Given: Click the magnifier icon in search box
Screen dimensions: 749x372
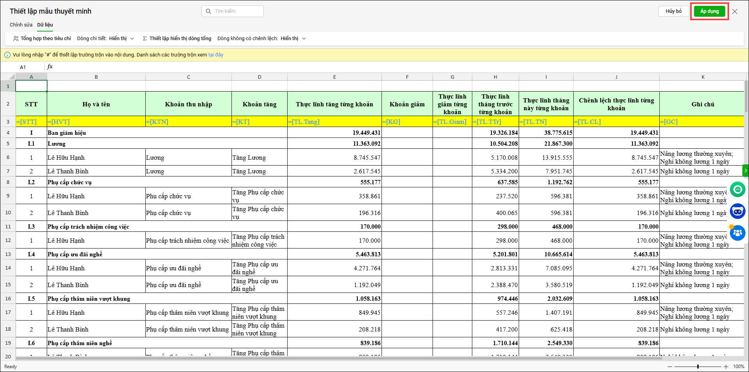Looking at the screenshot, I should pos(208,11).
